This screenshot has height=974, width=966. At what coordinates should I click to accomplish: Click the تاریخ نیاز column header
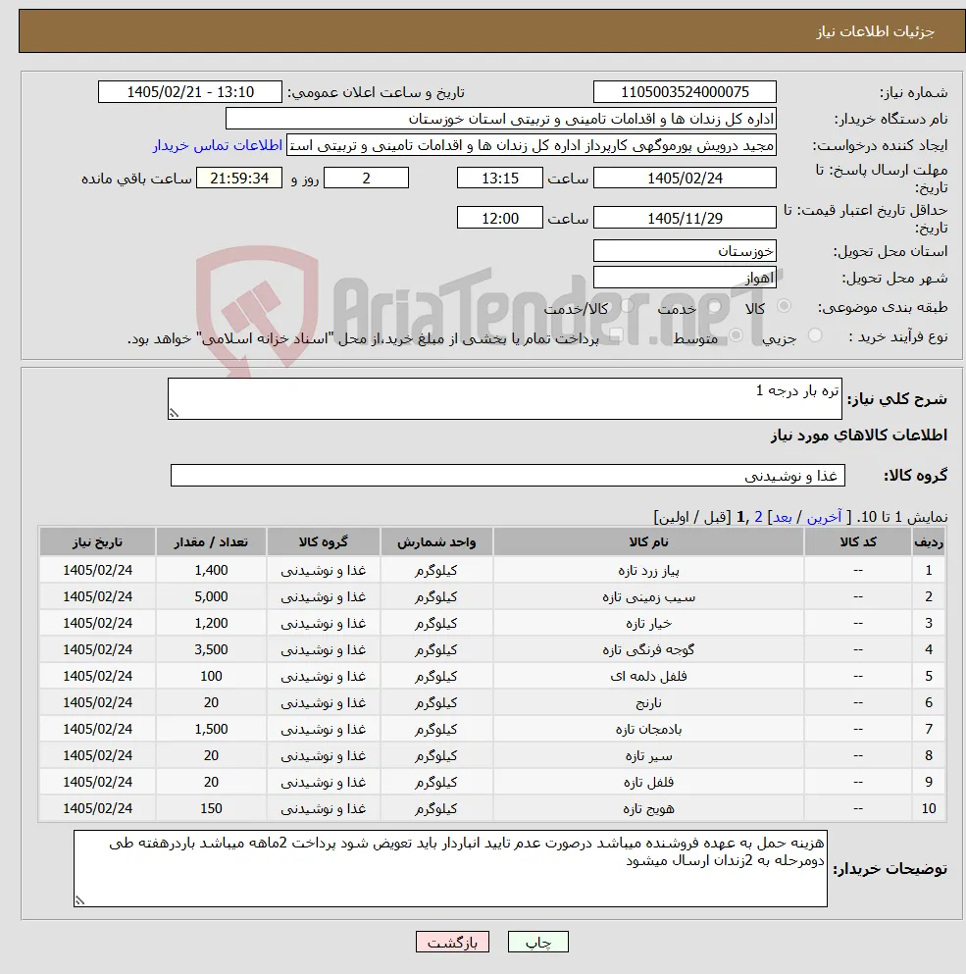click(x=97, y=541)
